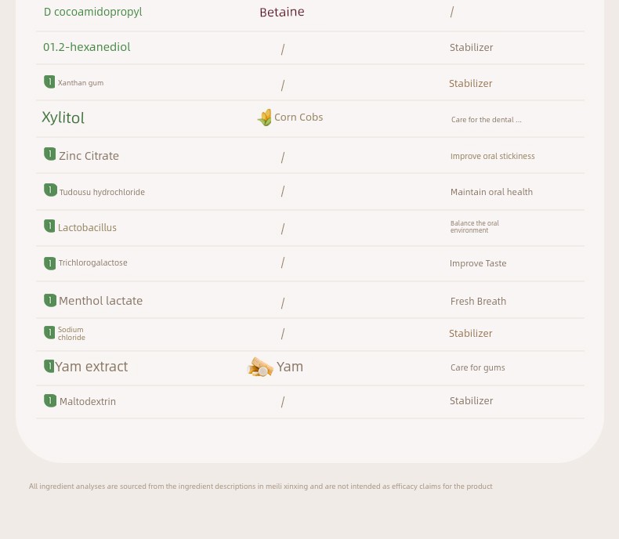Click the 'Balance the oral environment' description
This screenshot has width=619, height=539.
[475, 227]
